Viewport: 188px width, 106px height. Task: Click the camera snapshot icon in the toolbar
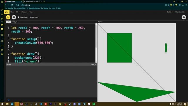168,5
